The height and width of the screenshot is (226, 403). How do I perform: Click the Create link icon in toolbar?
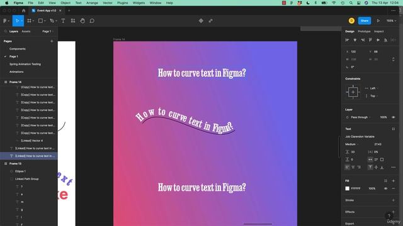211,21
